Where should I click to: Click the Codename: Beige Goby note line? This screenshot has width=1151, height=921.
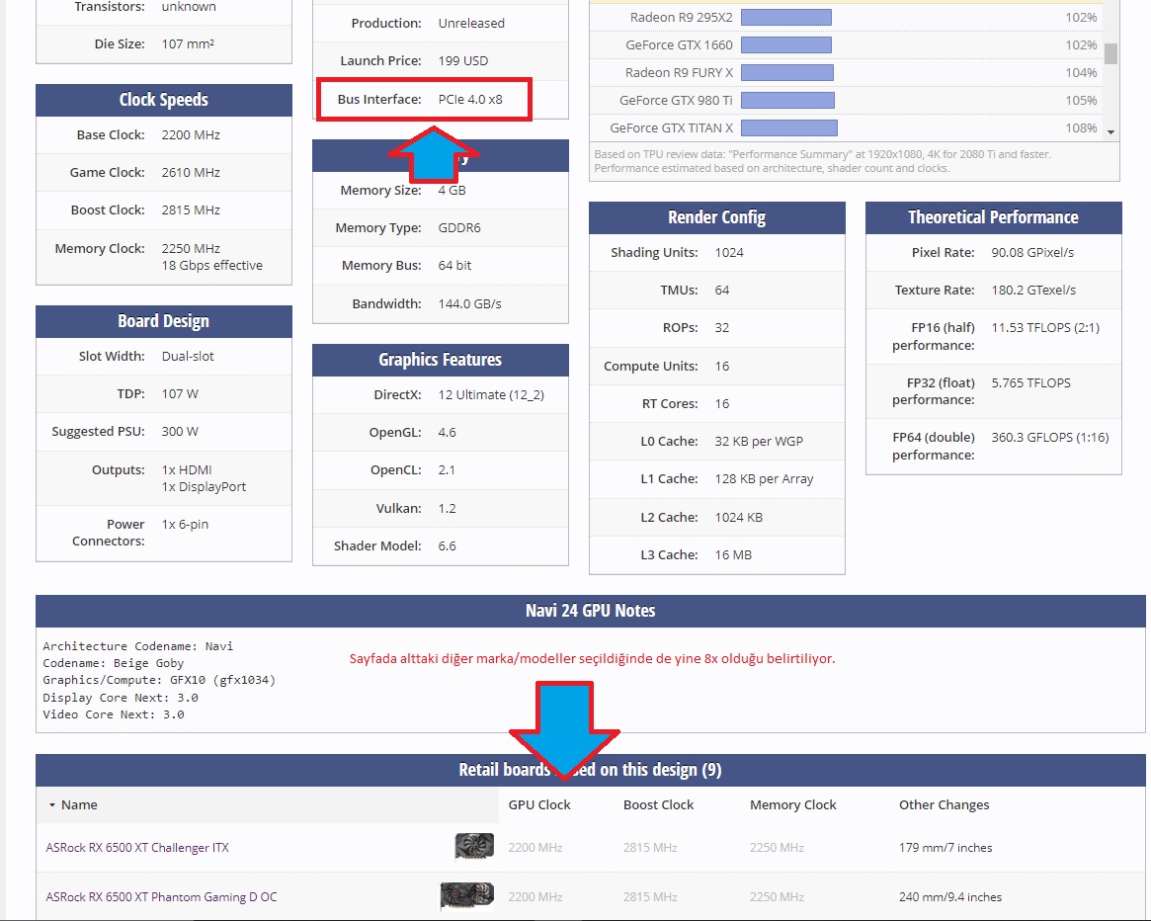(113, 663)
